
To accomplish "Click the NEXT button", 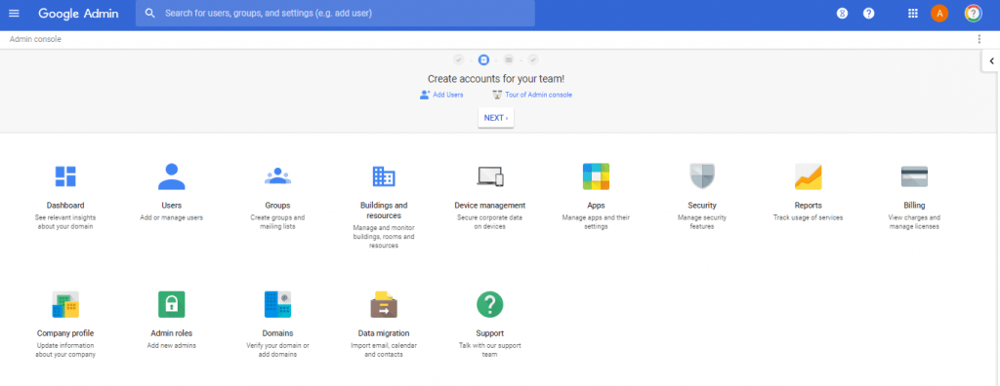I will [x=495, y=118].
